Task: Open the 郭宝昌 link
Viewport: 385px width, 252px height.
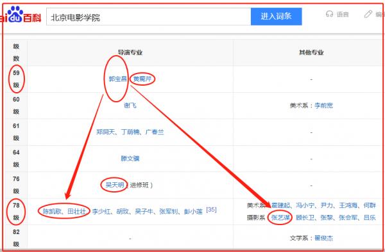Action: click(x=117, y=79)
